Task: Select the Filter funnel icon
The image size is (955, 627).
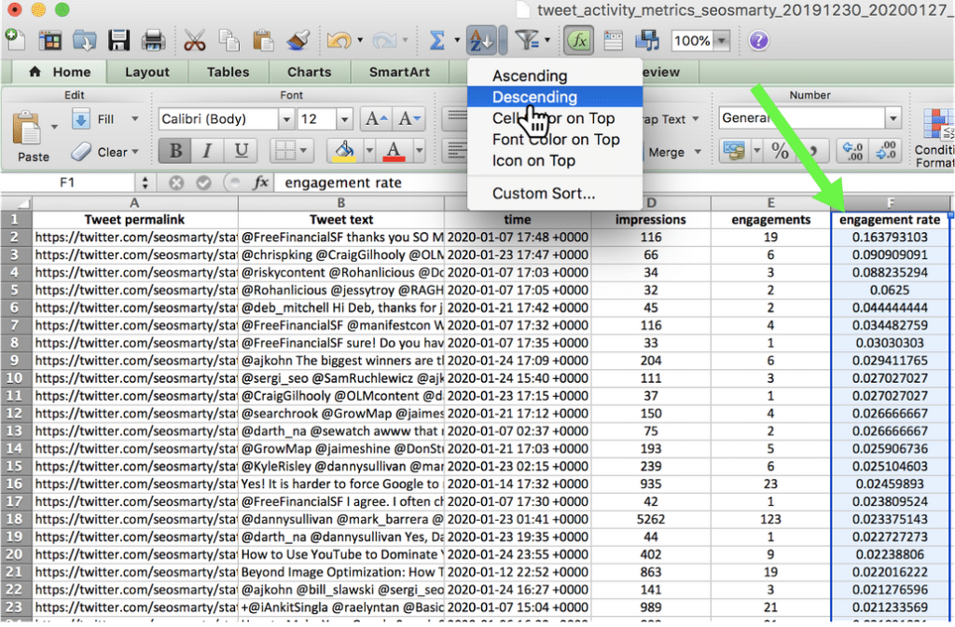Action: (x=525, y=40)
